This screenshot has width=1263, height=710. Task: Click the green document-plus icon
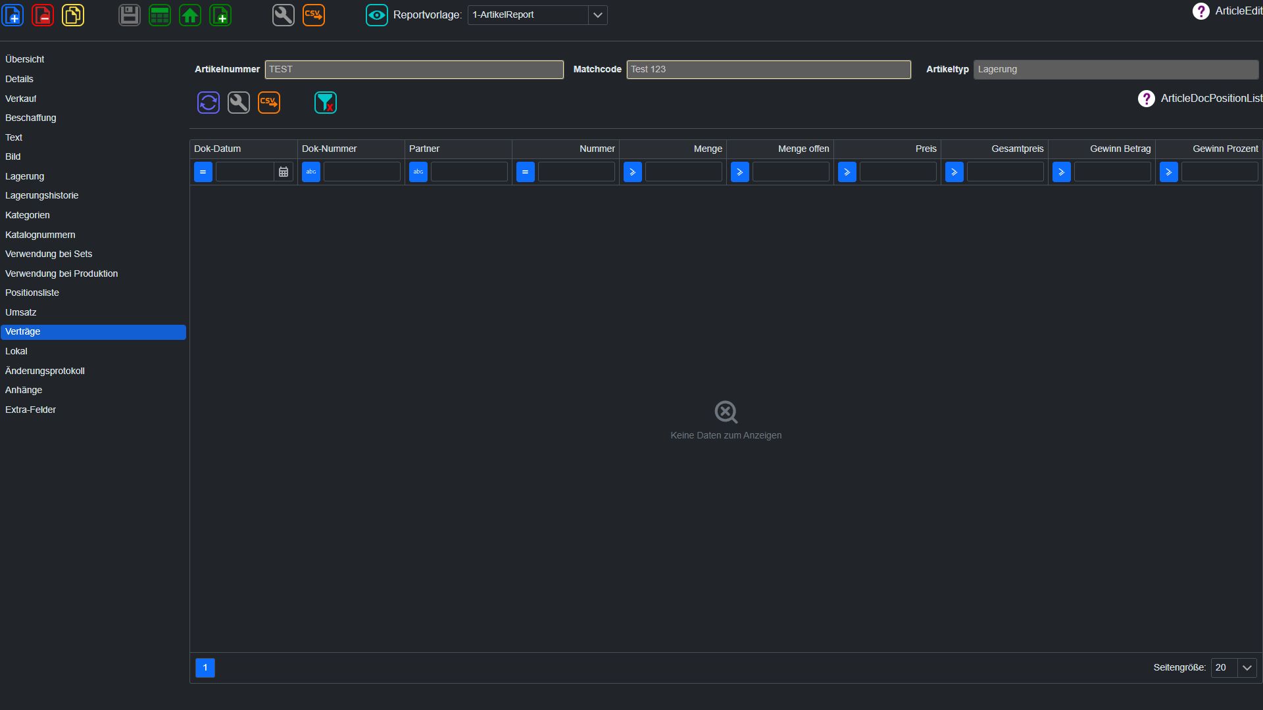(x=220, y=14)
